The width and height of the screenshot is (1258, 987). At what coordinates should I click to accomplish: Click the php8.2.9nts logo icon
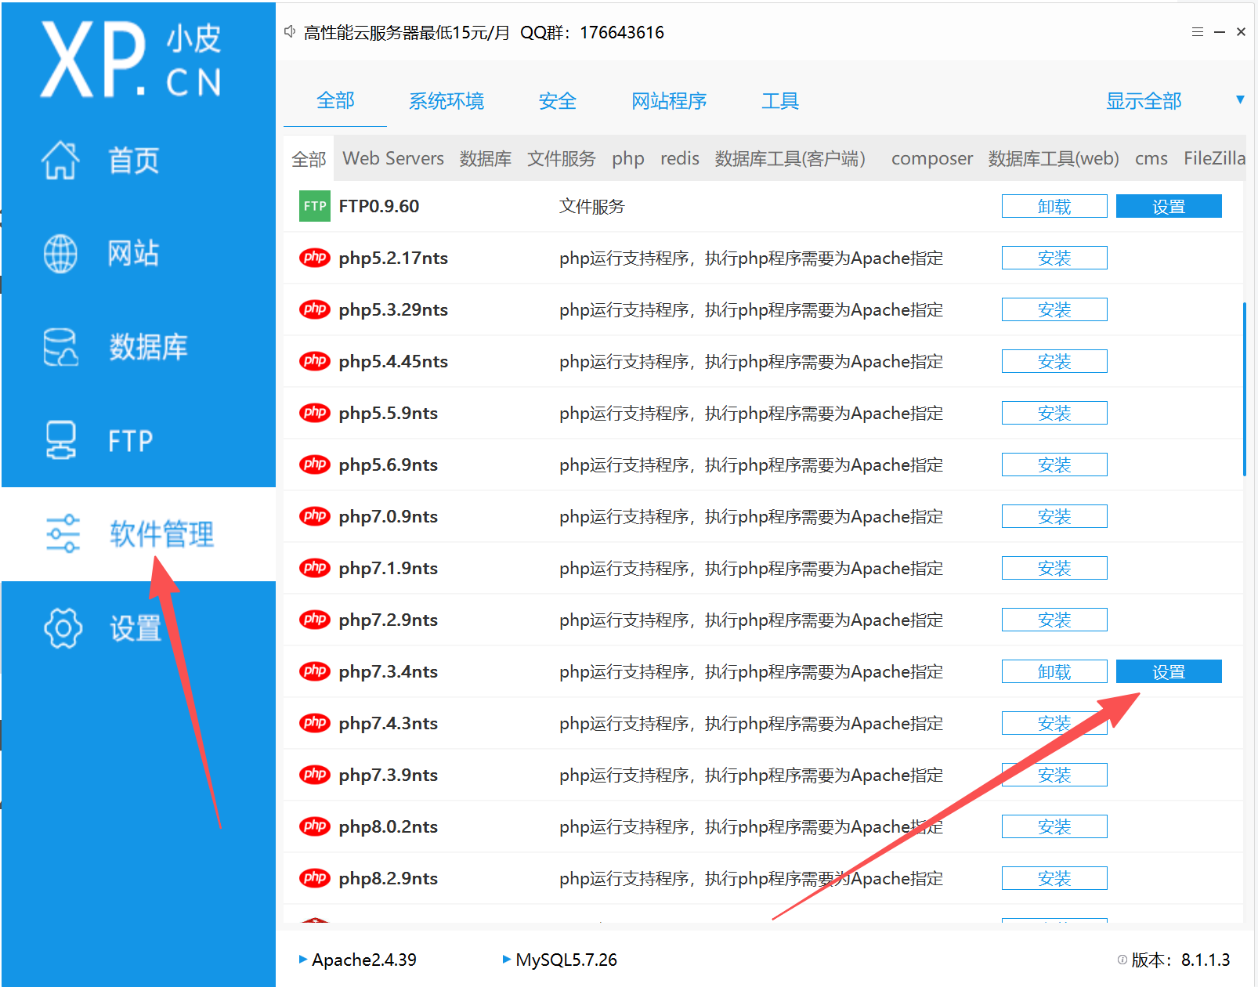click(x=315, y=878)
